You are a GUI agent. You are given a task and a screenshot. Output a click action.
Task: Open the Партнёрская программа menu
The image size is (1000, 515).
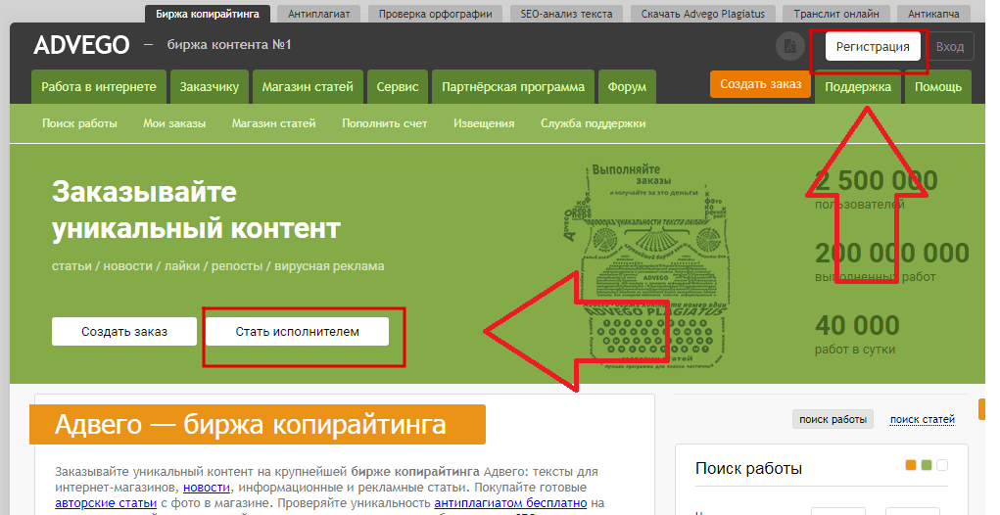click(x=513, y=87)
